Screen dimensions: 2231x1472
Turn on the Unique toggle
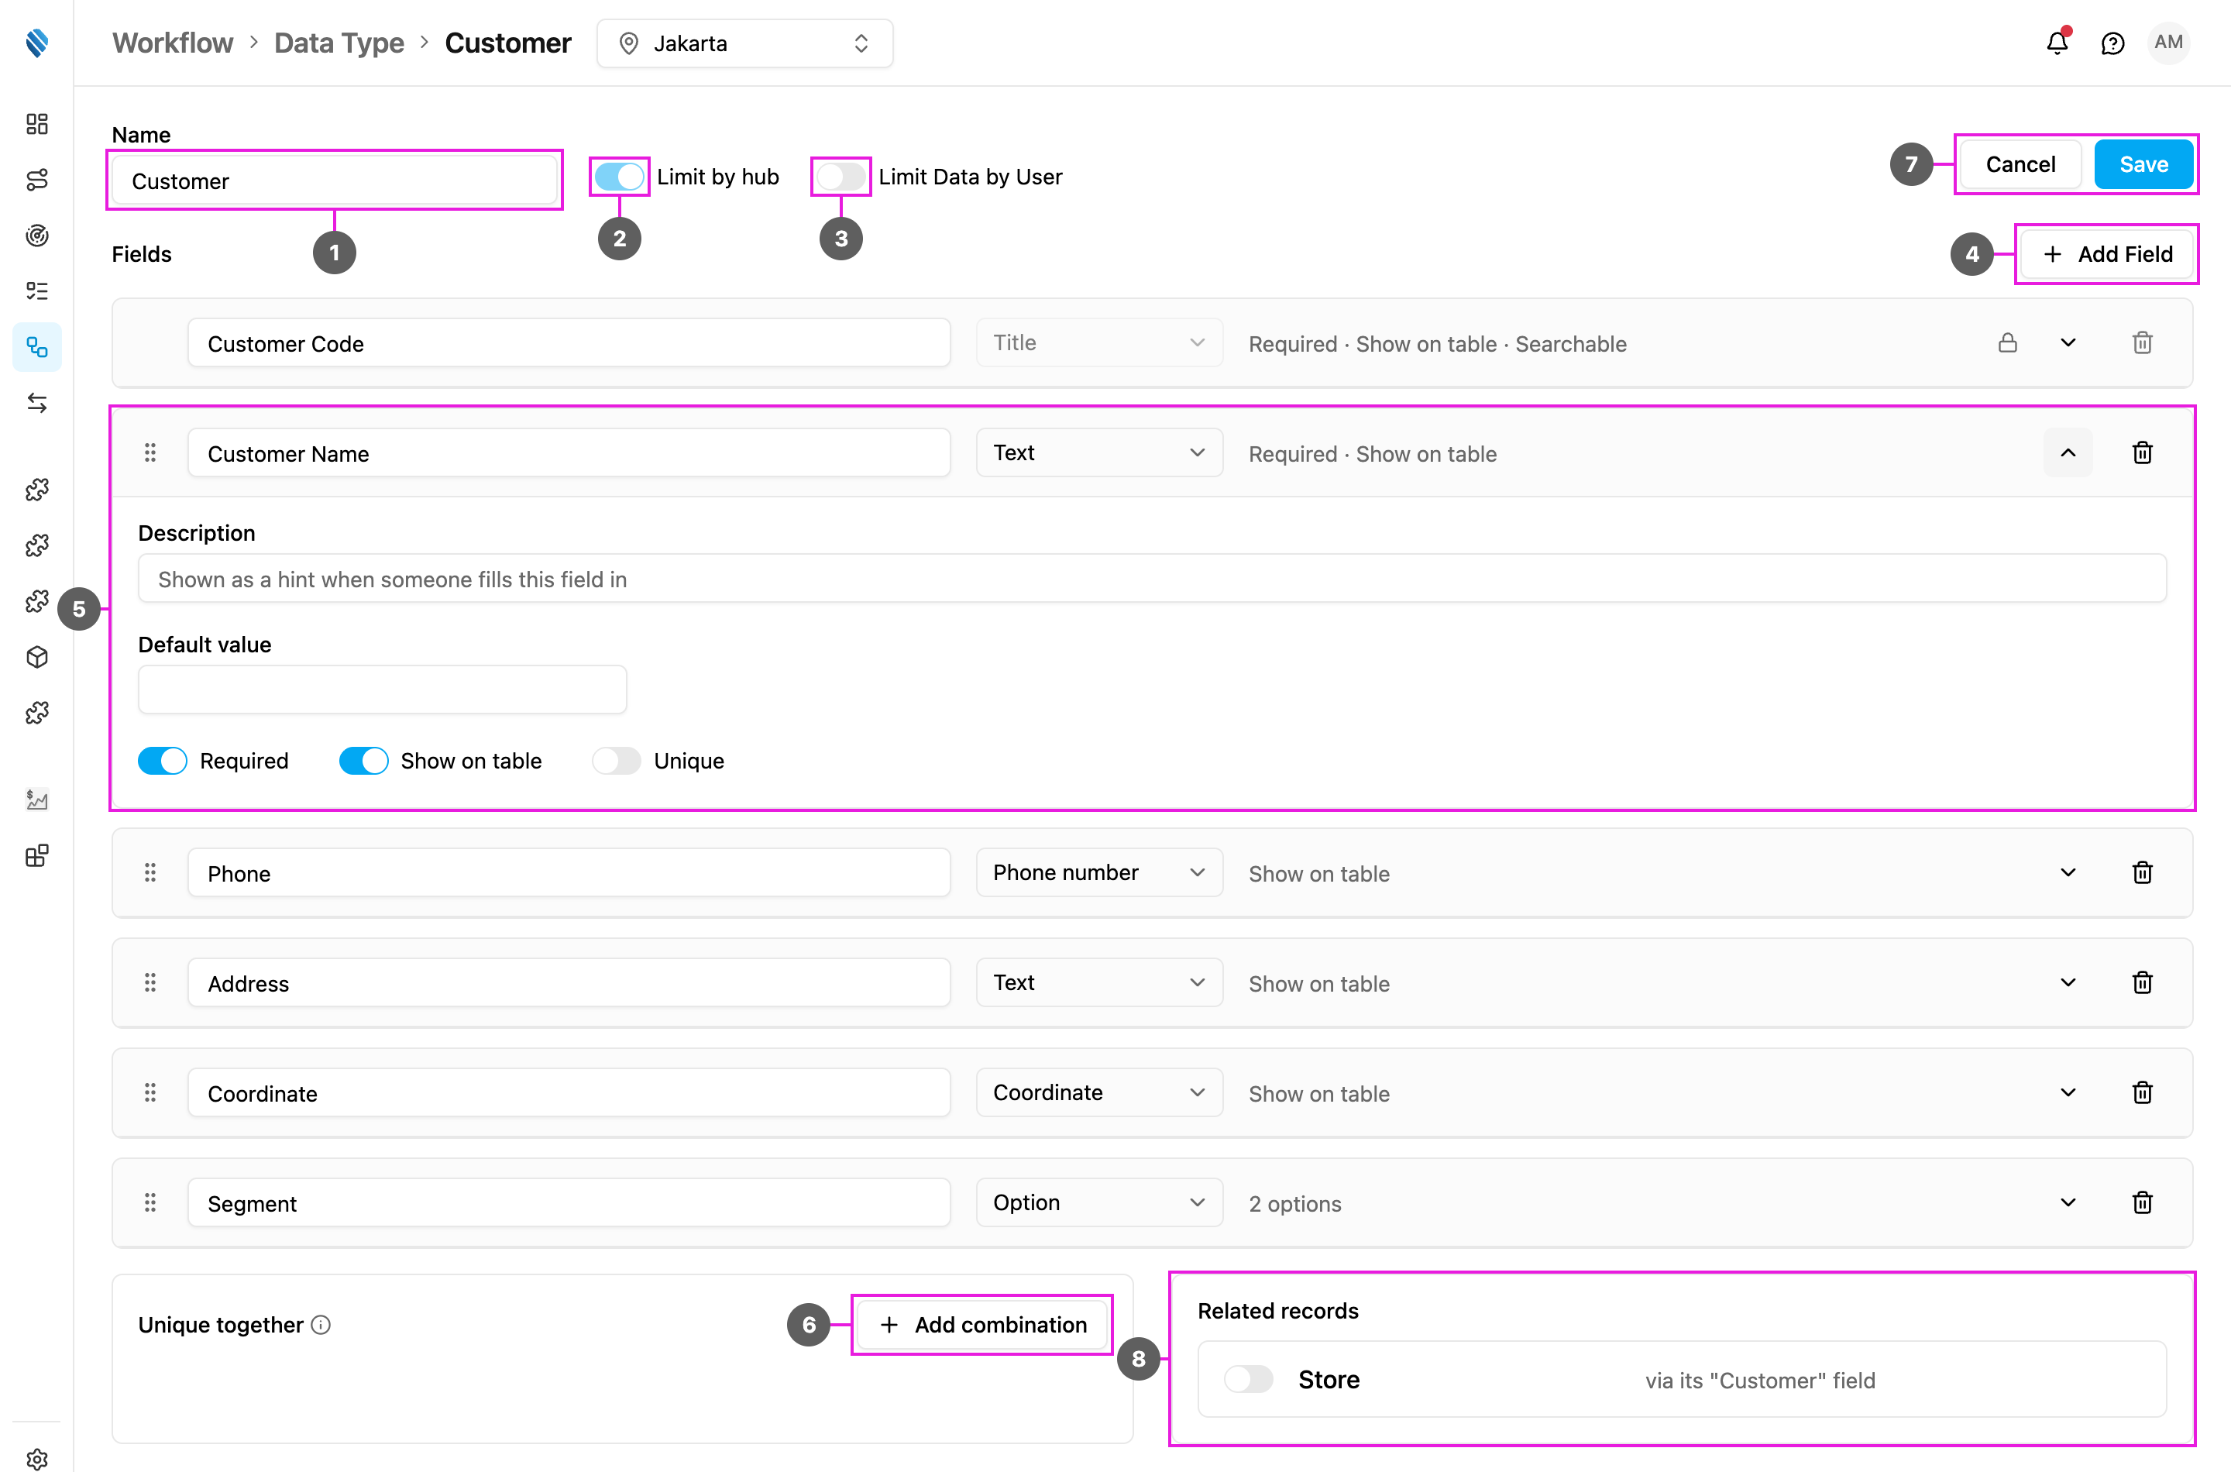tap(617, 762)
